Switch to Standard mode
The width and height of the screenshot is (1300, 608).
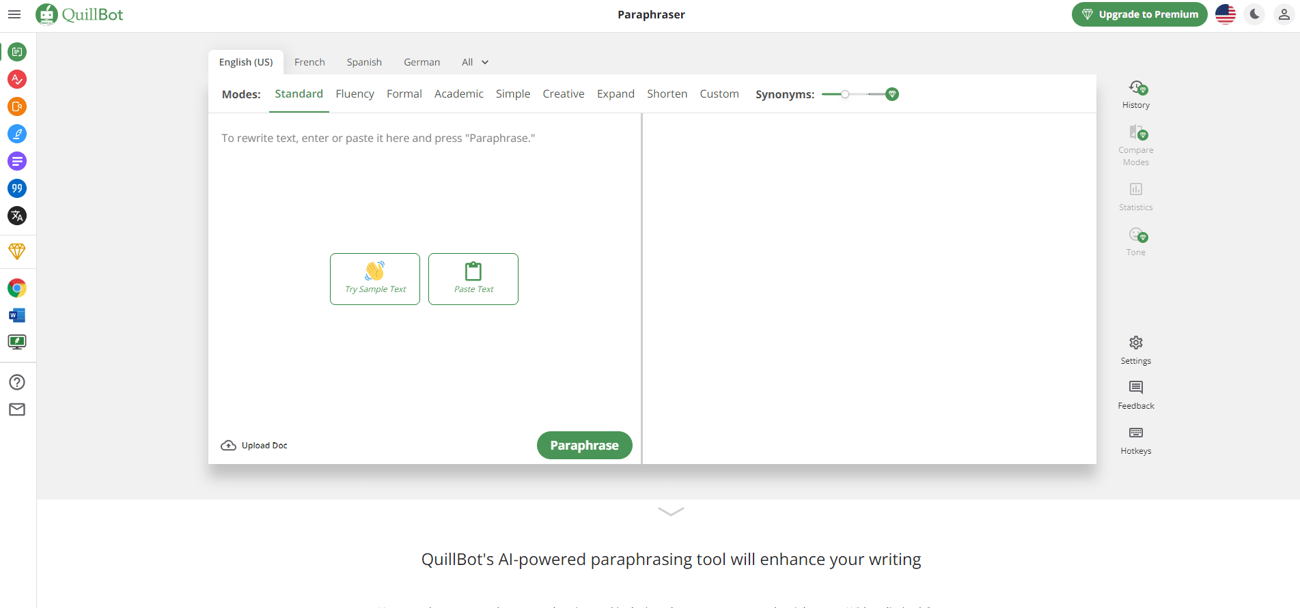click(299, 93)
